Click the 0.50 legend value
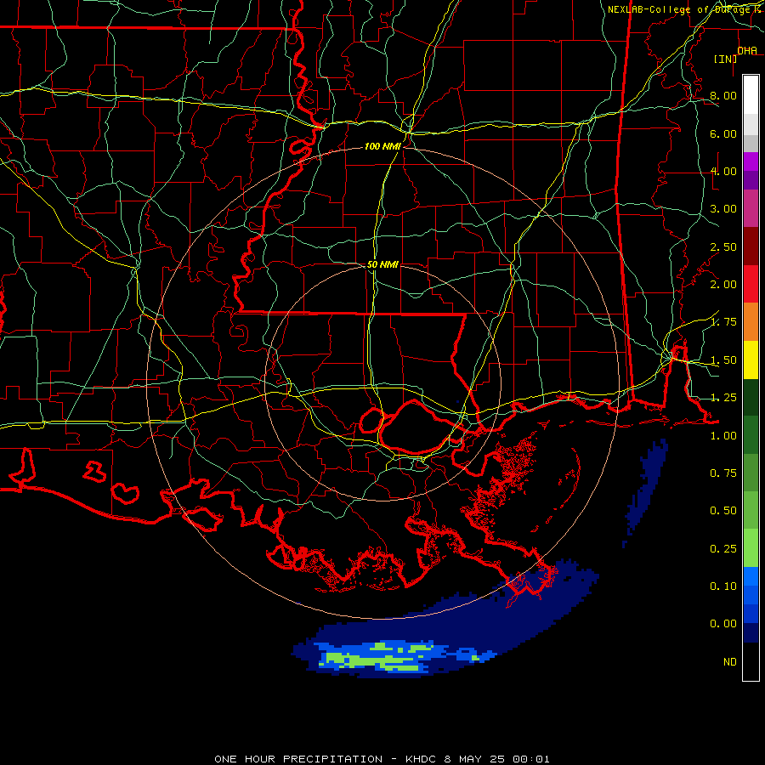Viewport: 765px width, 765px height. [x=723, y=511]
